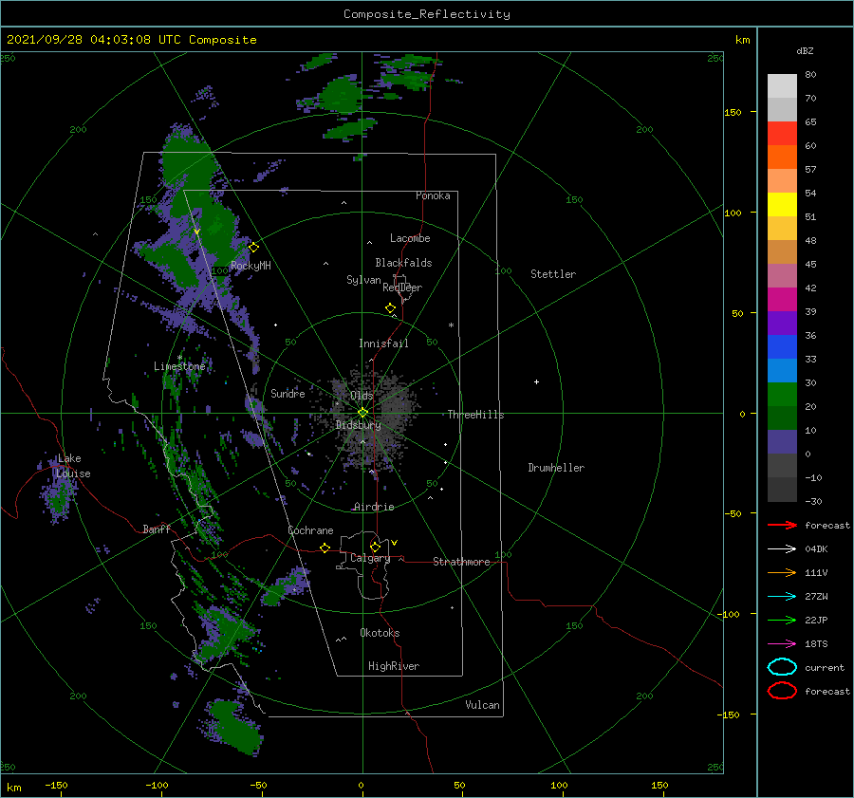Click the Airdrie city label

click(x=374, y=507)
